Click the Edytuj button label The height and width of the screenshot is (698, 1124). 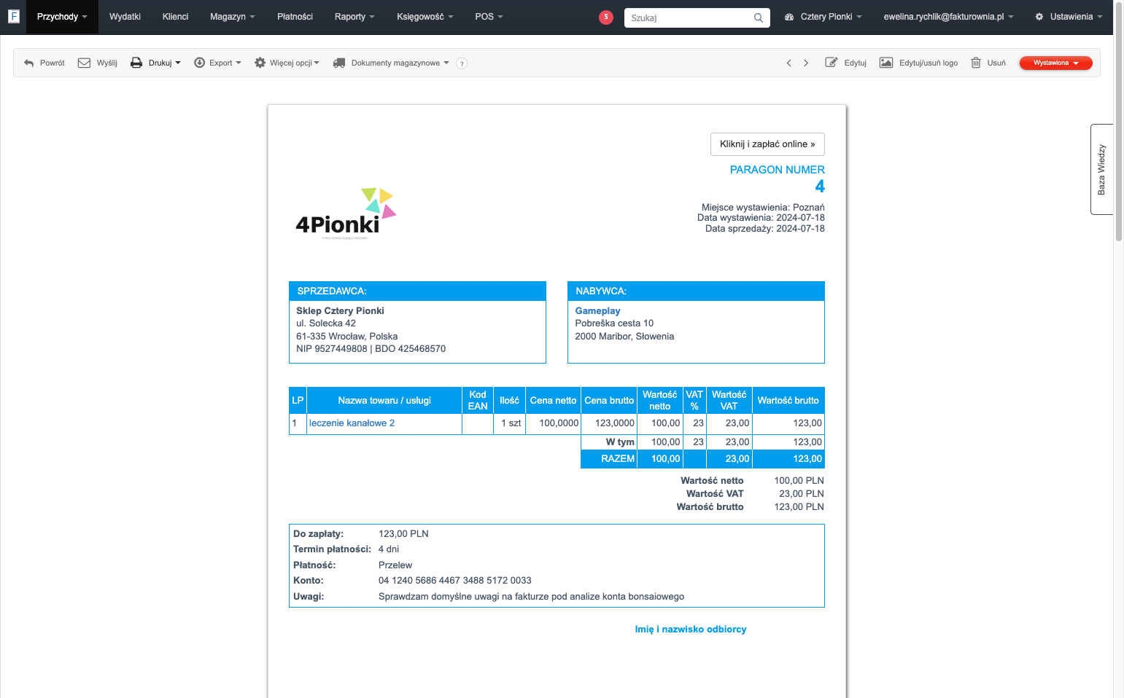[x=856, y=63]
